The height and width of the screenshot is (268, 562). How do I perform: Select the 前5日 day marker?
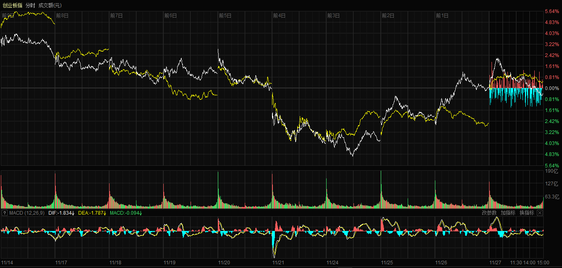[225, 16]
